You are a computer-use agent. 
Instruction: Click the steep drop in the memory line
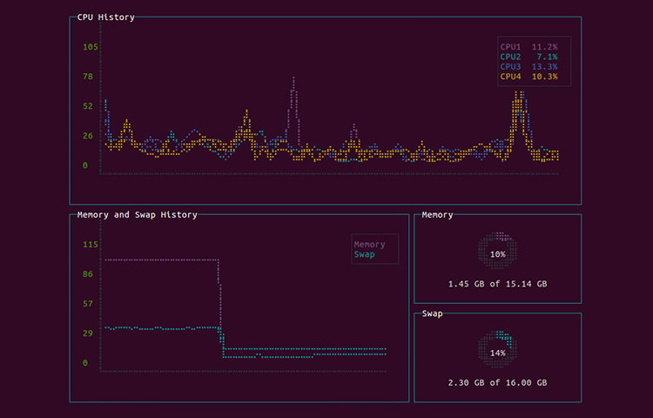click(219, 300)
